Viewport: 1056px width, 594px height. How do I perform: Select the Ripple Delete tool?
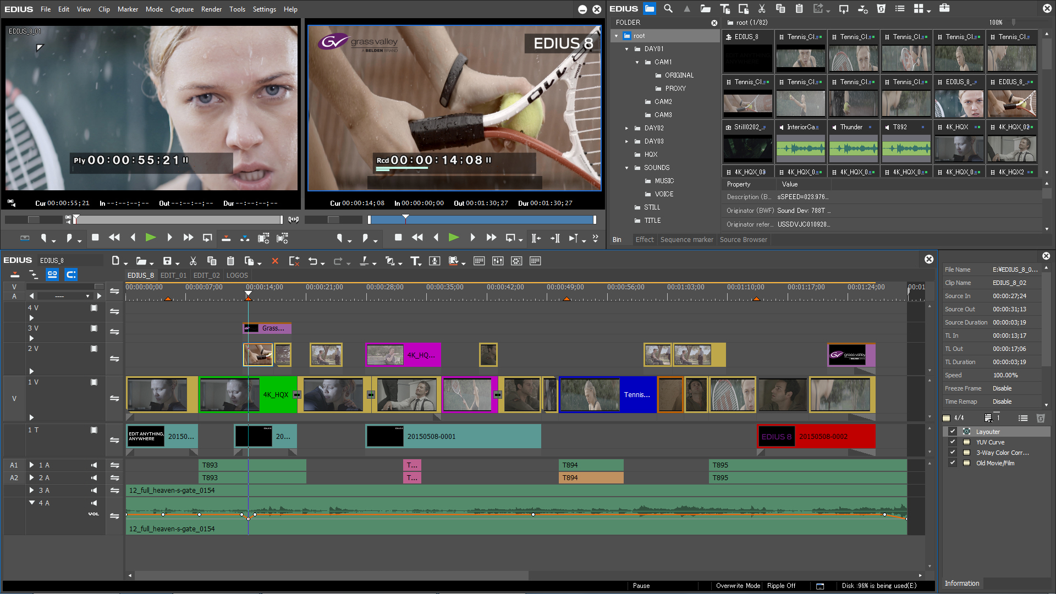[x=294, y=261]
